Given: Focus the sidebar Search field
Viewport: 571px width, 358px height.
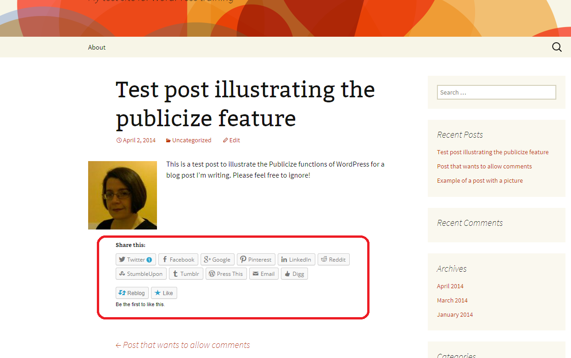Looking at the screenshot, I should click(x=496, y=92).
